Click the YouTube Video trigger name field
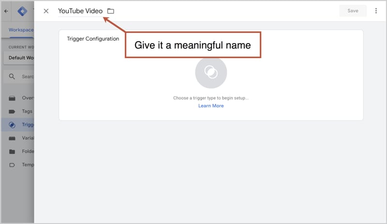The height and width of the screenshot is (224, 387). tap(80, 11)
